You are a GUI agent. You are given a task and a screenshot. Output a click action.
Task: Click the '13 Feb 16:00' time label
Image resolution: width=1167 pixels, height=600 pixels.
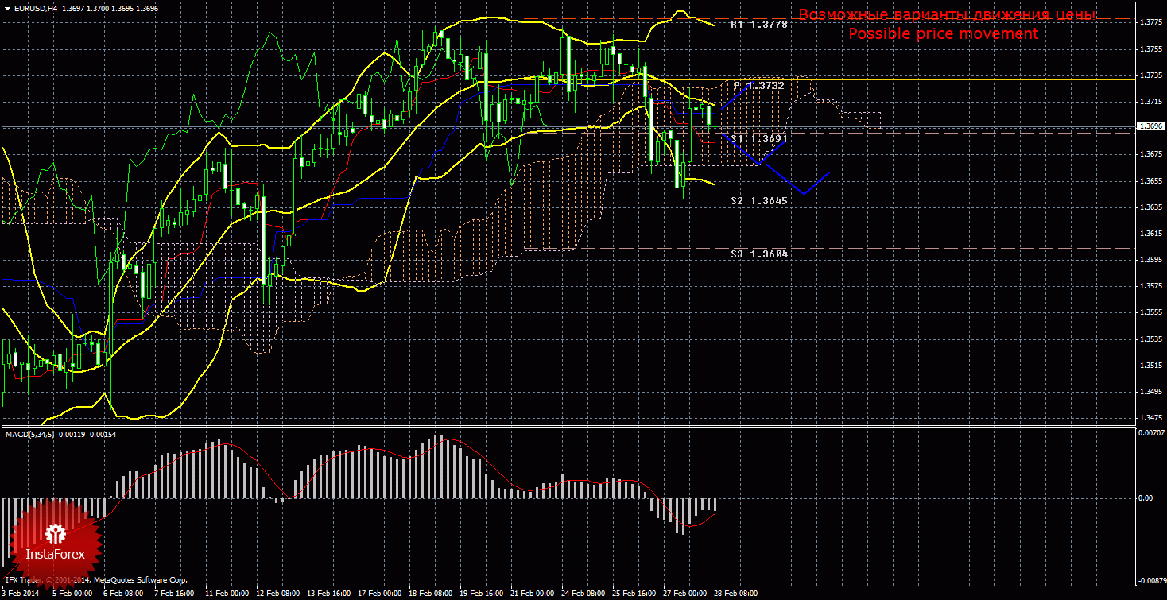pyautogui.click(x=328, y=594)
